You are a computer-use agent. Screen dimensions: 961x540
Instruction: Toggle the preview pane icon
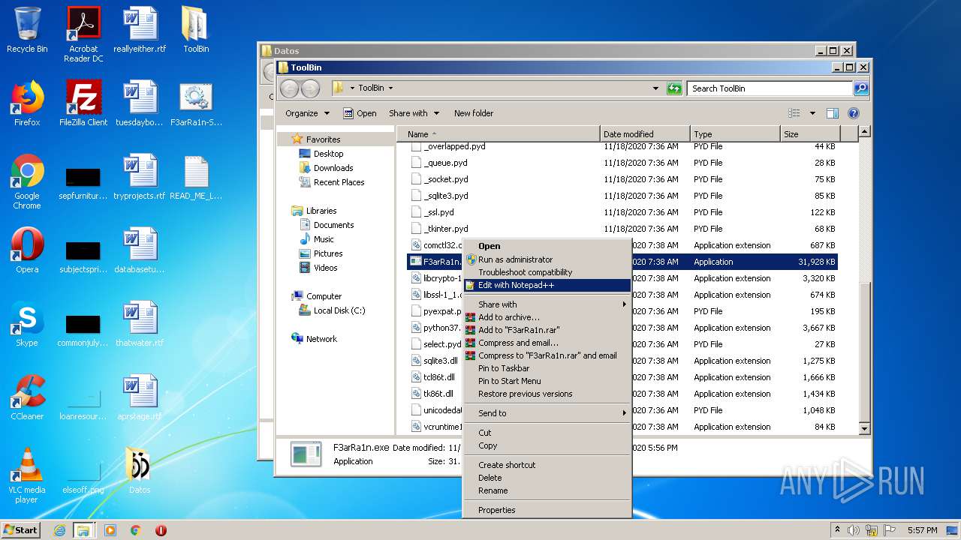click(x=832, y=113)
